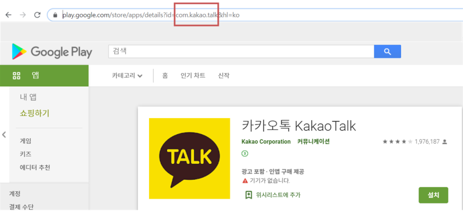Viewport: 463px width, 214px height.
Task: Open 에디터 추천 in sidebar
Action: 35,168
